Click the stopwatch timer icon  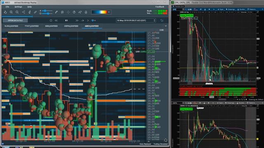(74, 12)
